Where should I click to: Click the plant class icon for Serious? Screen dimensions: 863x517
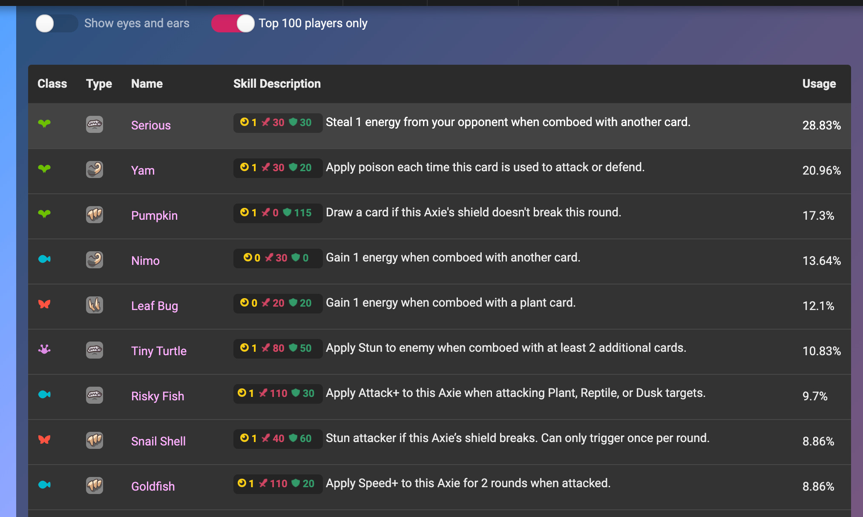(x=44, y=124)
